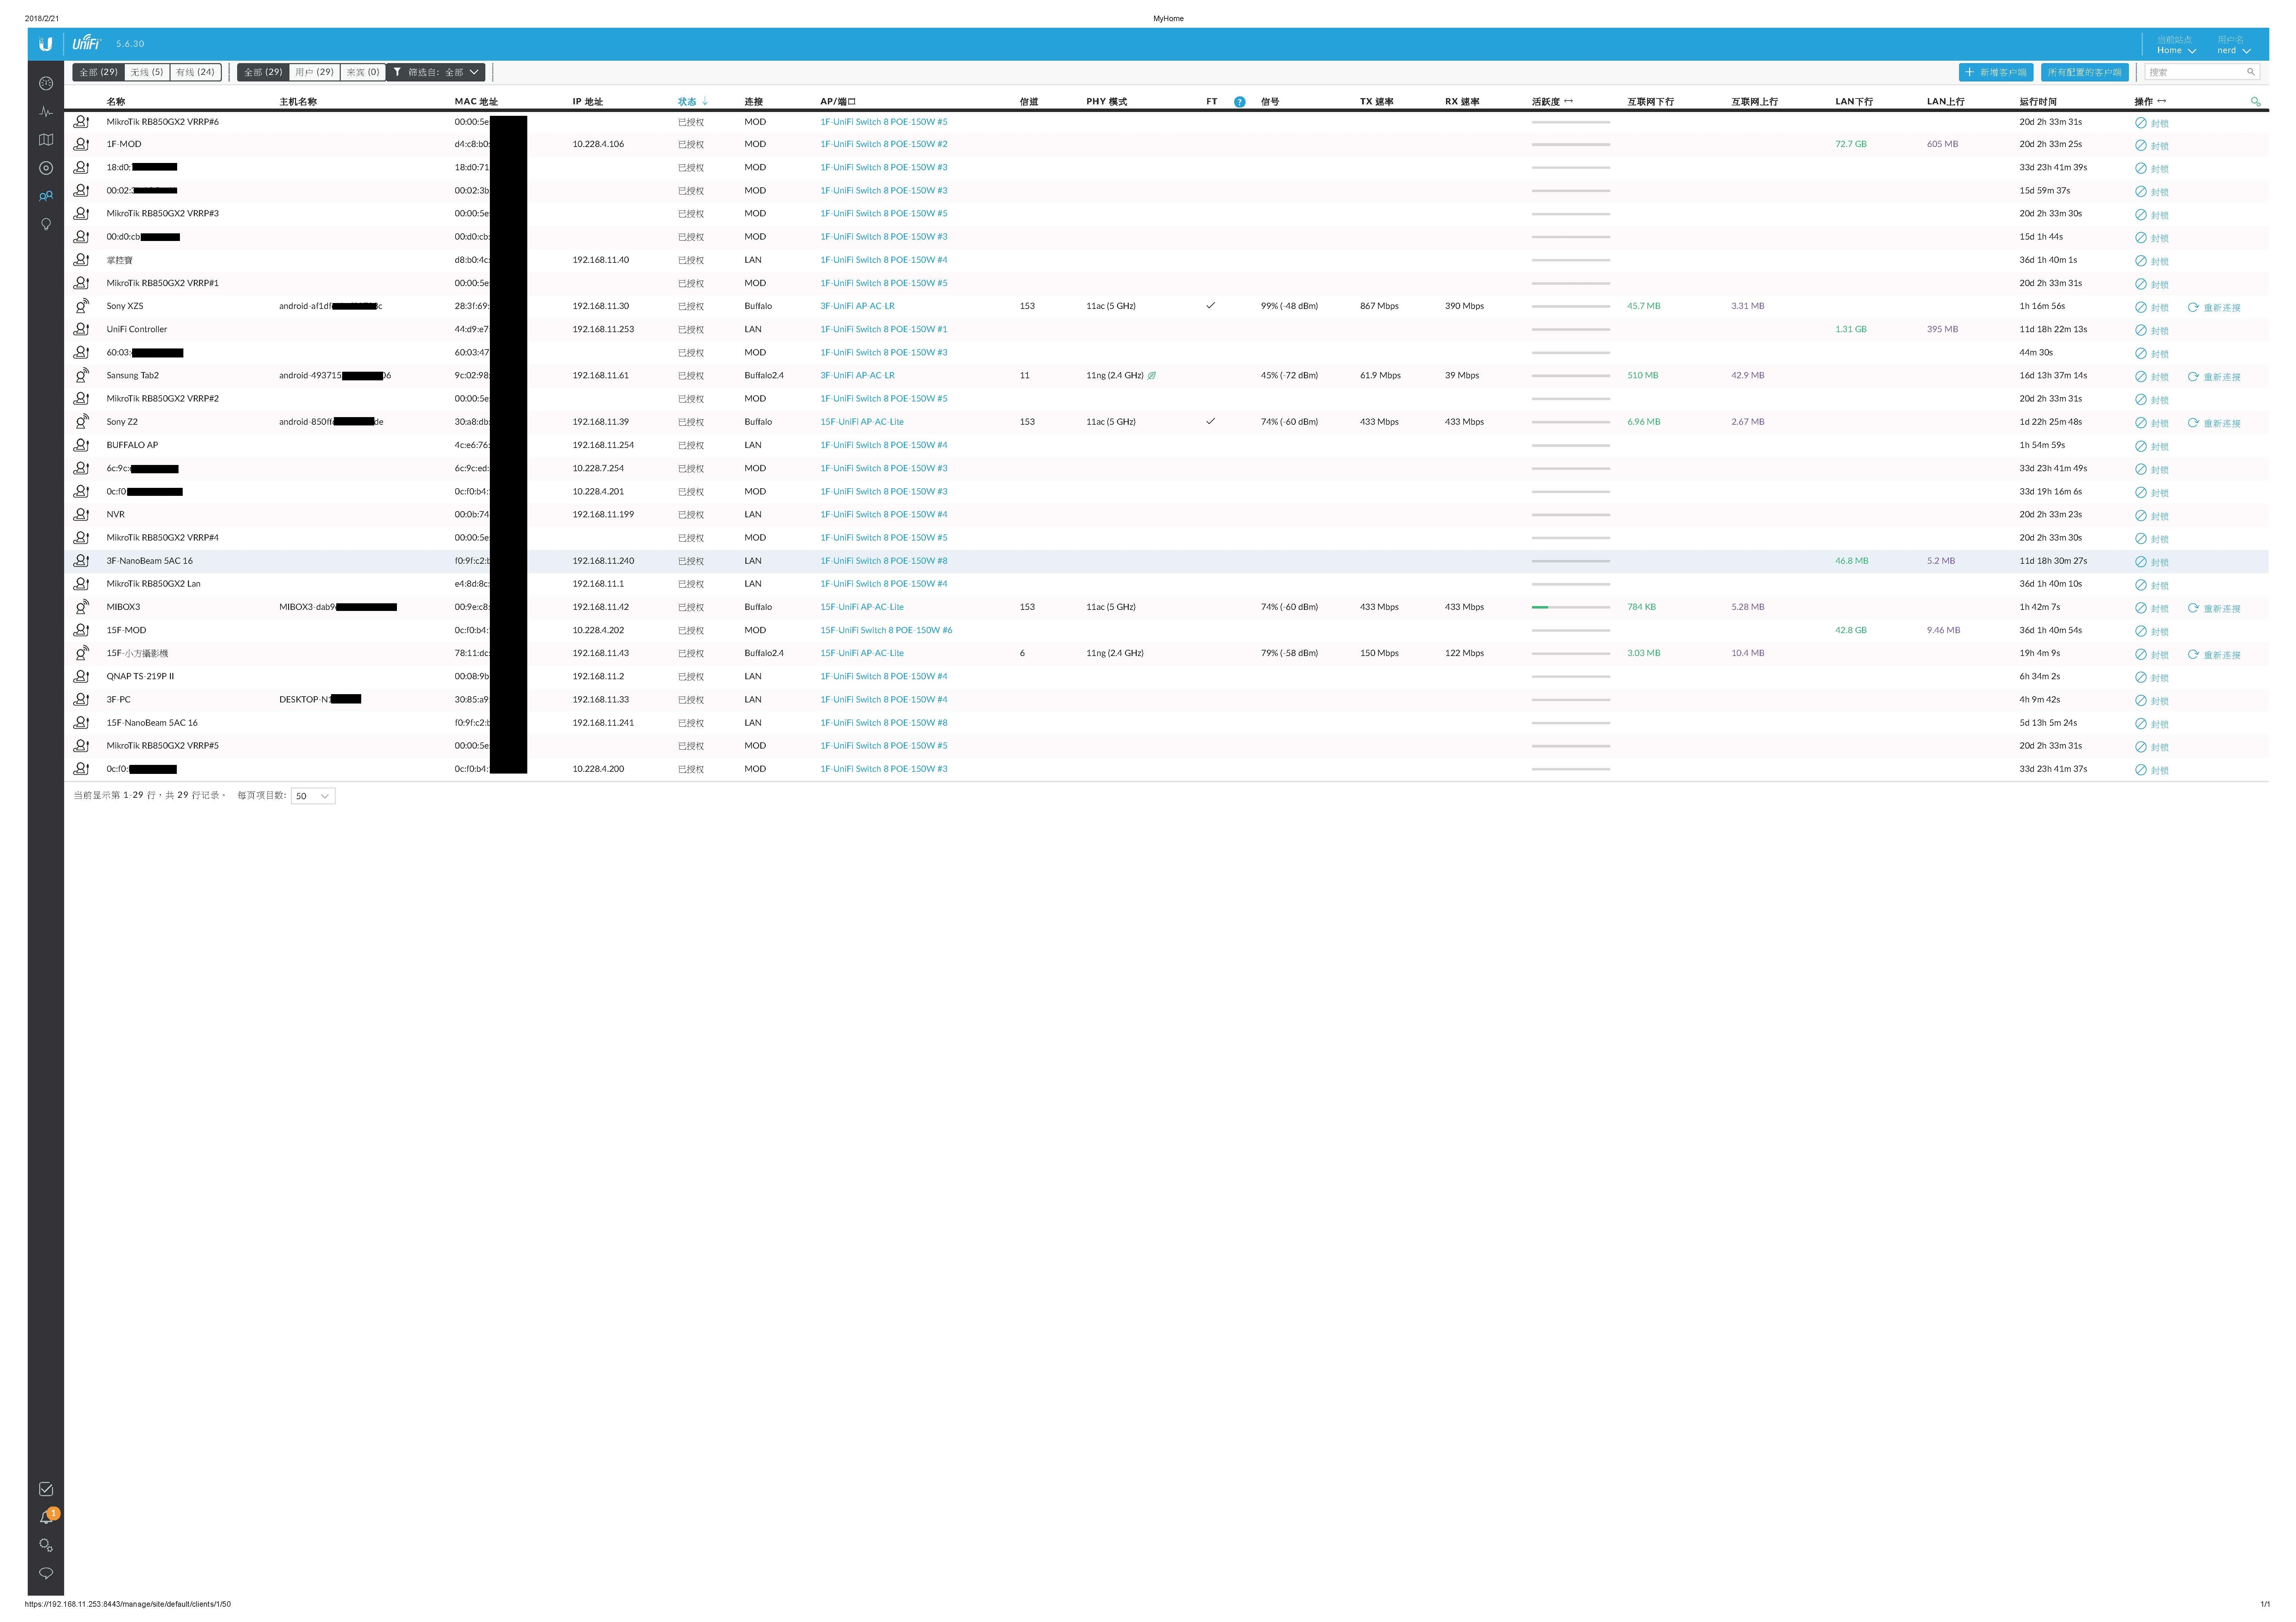Select the BUFFALO AP client name

point(132,445)
